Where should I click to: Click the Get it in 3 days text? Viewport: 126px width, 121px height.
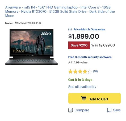(80, 80)
